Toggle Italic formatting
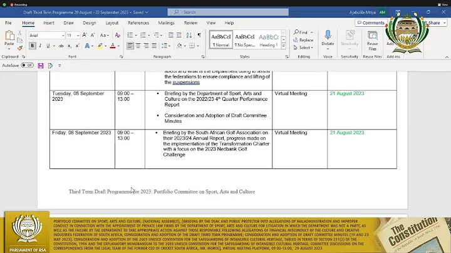 click(x=40, y=46)
